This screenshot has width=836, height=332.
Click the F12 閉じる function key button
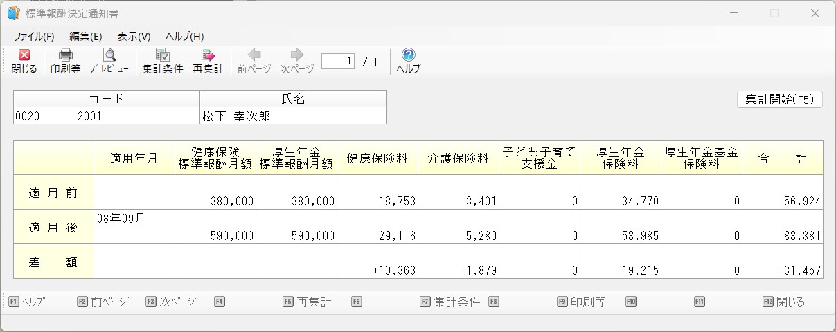coord(783,302)
